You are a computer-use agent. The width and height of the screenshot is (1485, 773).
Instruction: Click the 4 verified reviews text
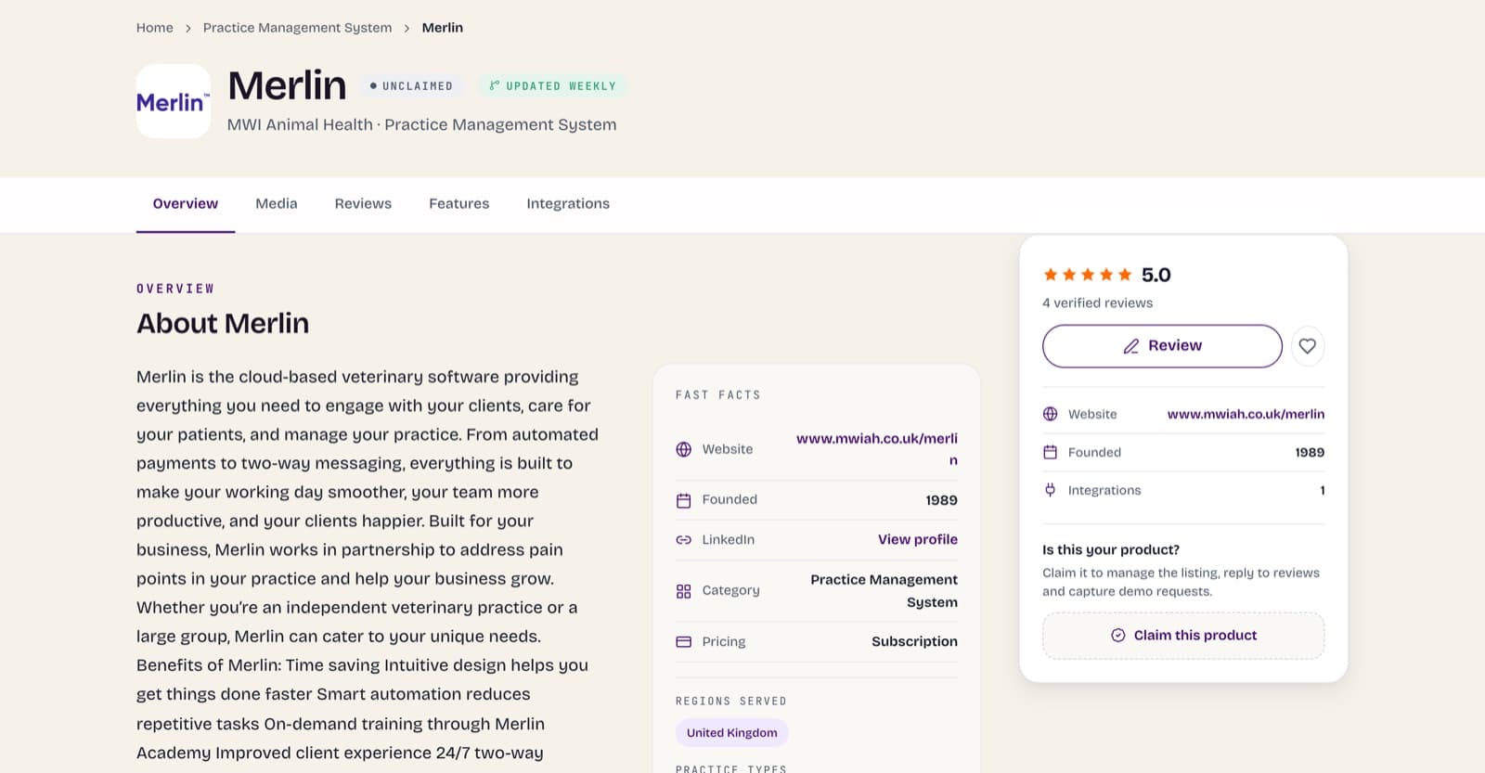coord(1097,303)
